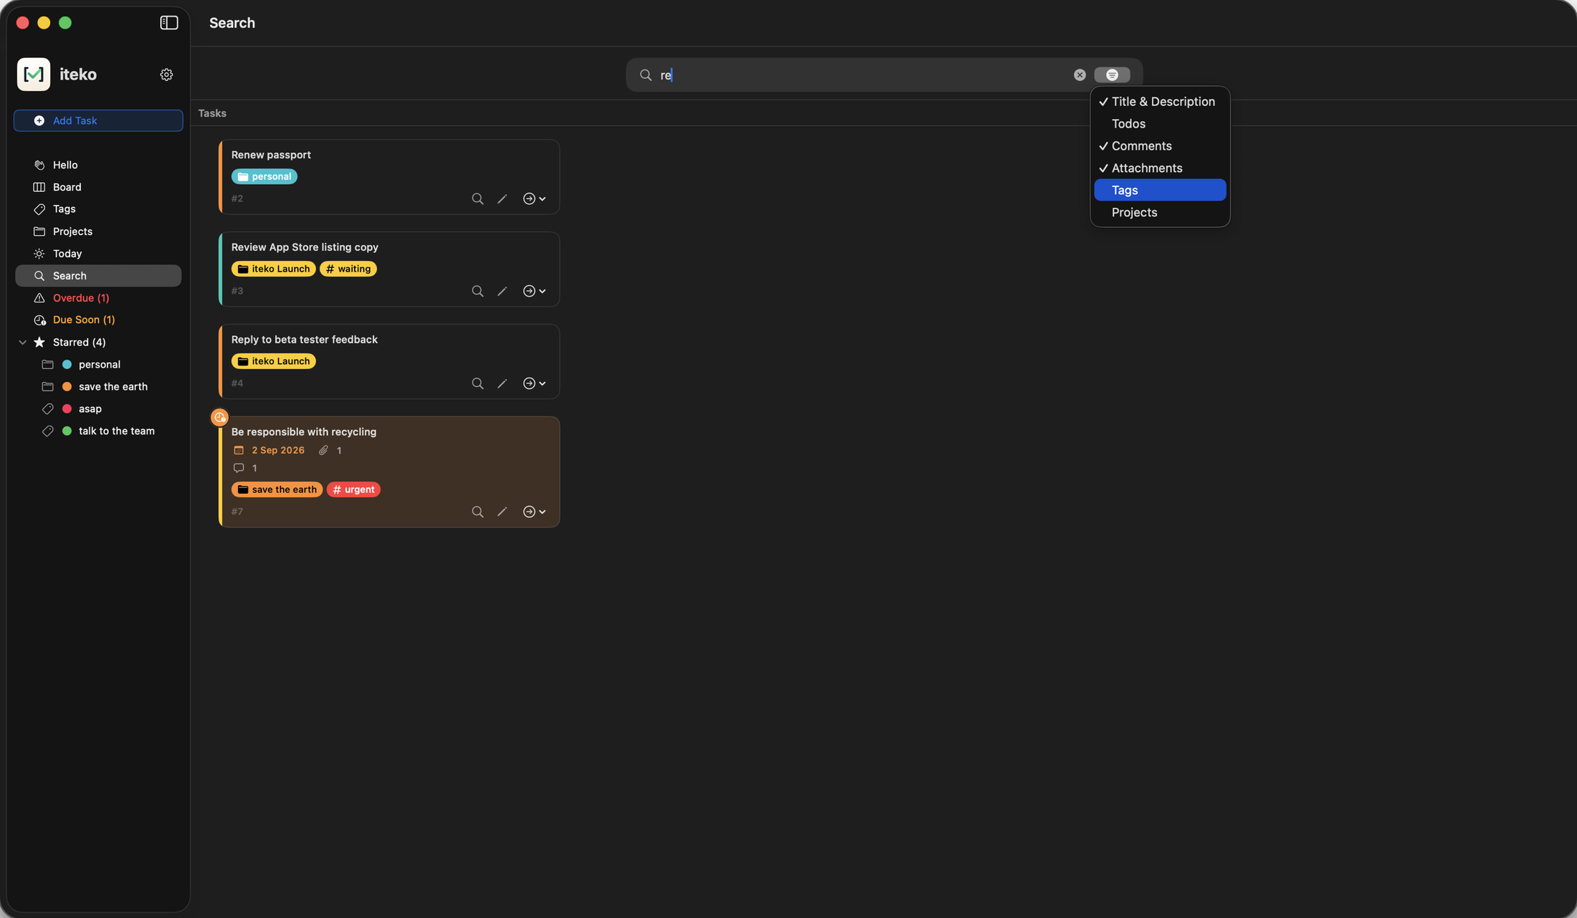Click due soon badge on recycling task
This screenshot has width=1577, height=918.
pos(219,417)
